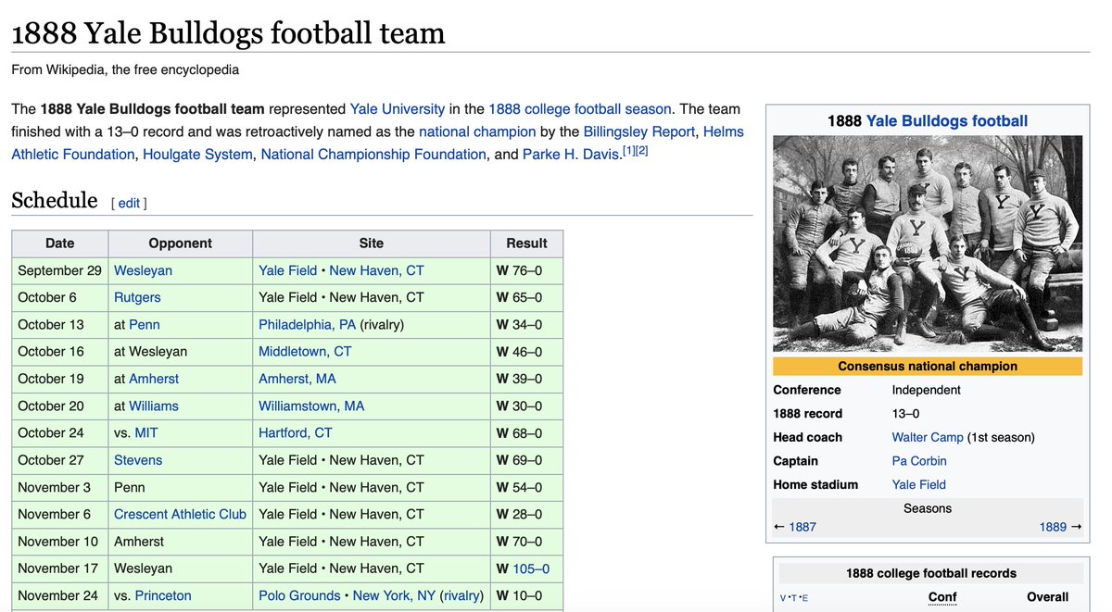Open the National Championship Foundation link
1112x612 pixels.
pyautogui.click(x=373, y=155)
